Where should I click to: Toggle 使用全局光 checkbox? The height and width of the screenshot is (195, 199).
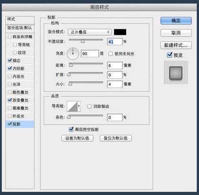[111, 54]
